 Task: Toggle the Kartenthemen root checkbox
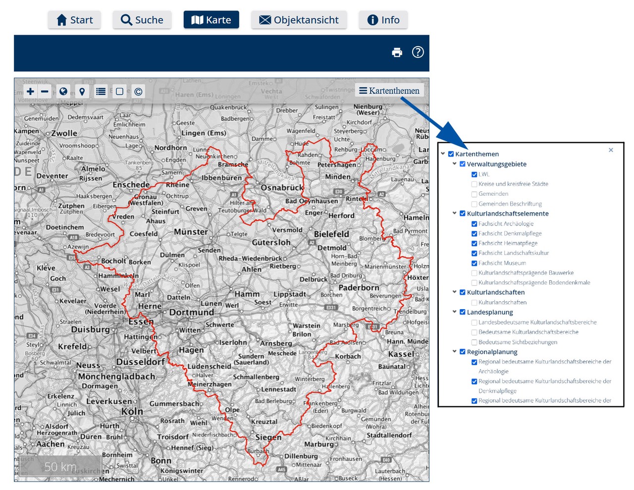pos(451,154)
